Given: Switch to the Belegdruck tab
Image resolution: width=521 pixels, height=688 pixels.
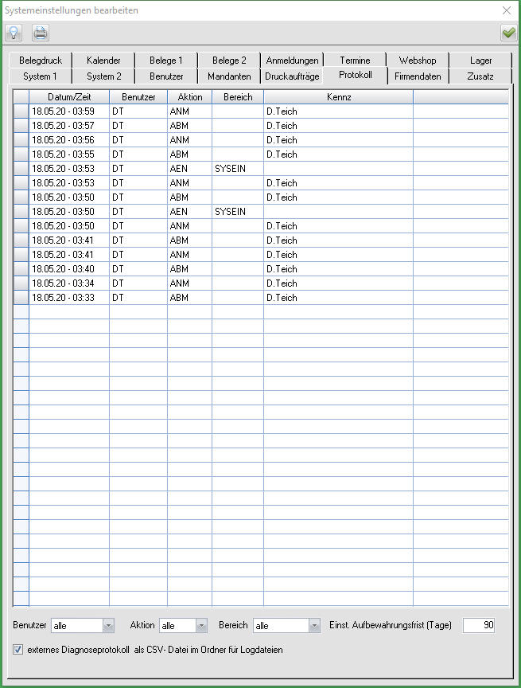Looking at the screenshot, I should [x=41, y=60].
